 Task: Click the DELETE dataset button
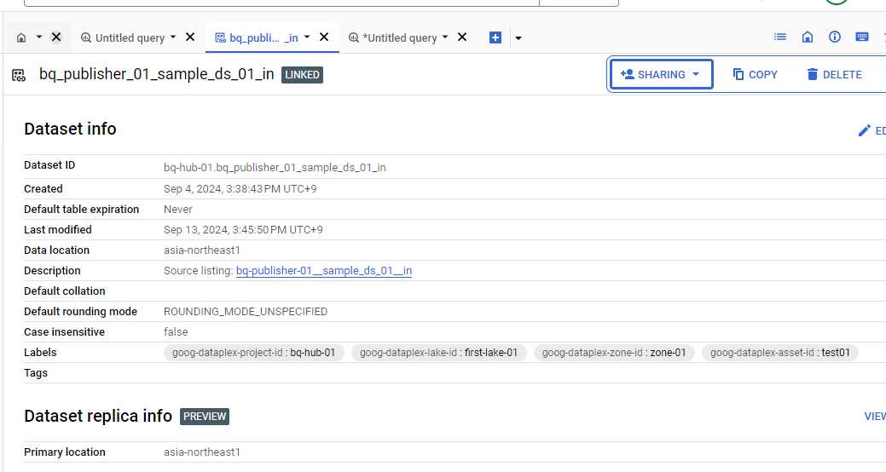pyautogui.click(x=835, y=74)
